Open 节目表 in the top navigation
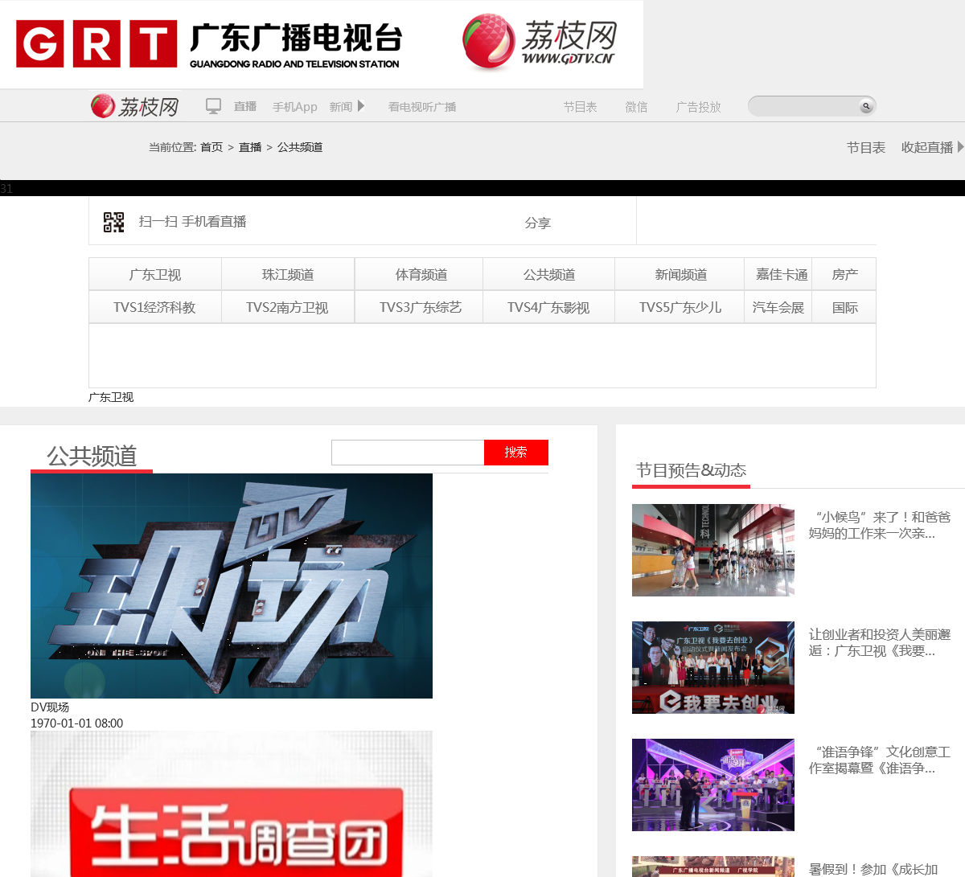The height and width of the screenshot is (877, 965). click(580, 106)
